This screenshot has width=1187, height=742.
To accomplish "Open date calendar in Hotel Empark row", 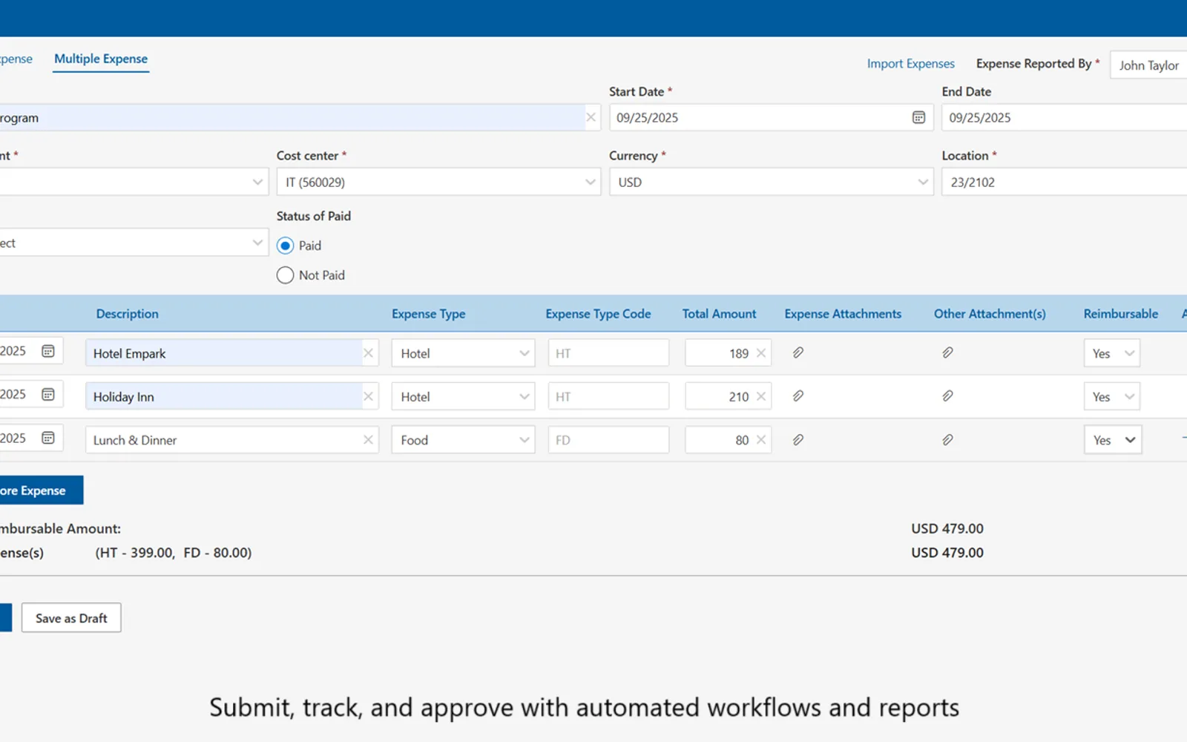I will coord(48,351).
